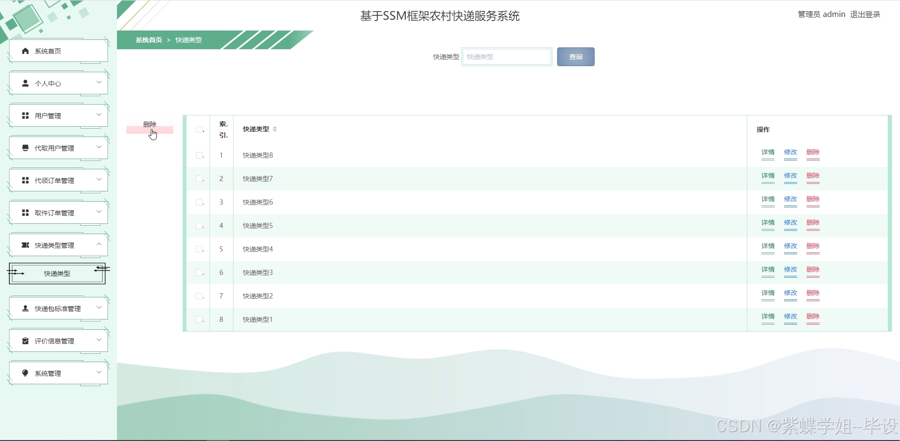Click the pink batch 删除 button
The image size is (900, 441).
(x=150, y=125)
